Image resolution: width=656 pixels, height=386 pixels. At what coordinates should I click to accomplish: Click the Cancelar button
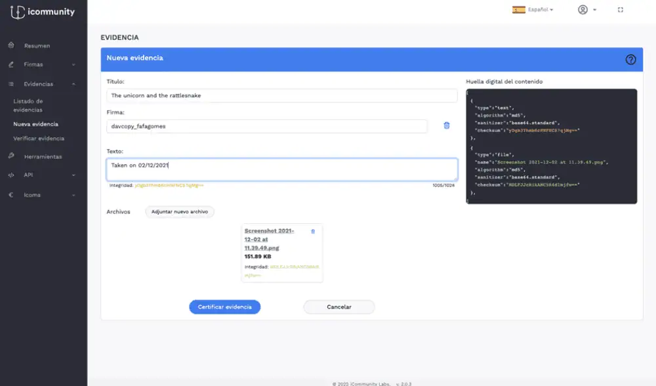pyautogui.click(x=338, y=307)
